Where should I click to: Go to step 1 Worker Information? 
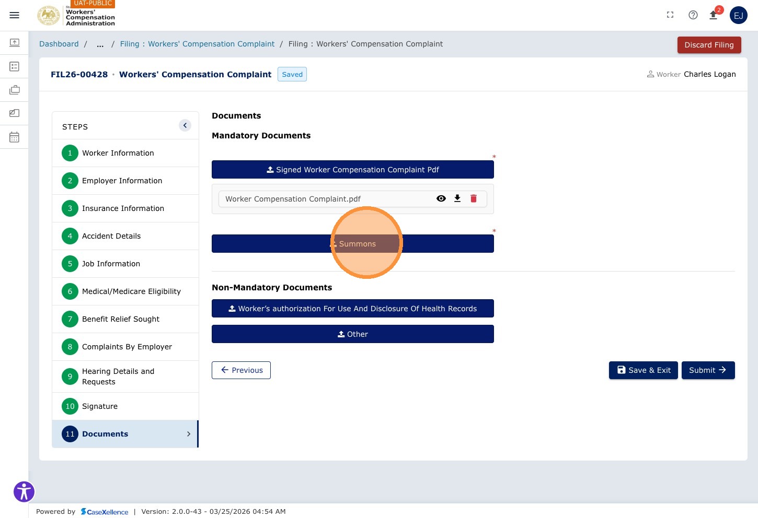pos(125,153)
